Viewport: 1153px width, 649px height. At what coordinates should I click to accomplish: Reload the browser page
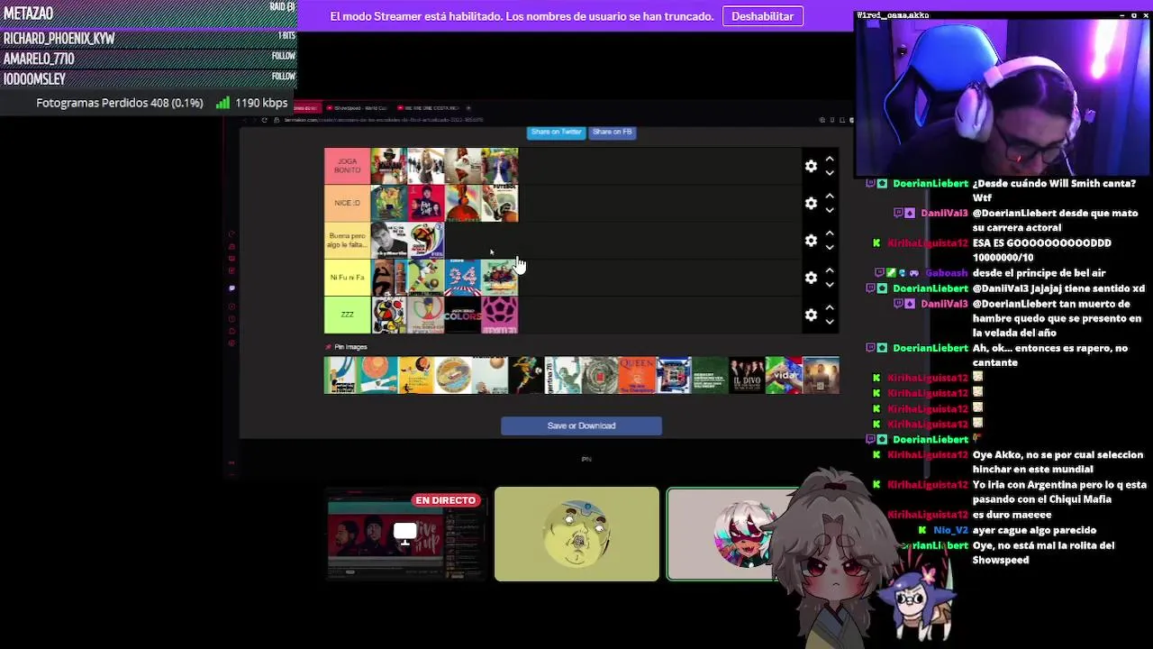click(264, 120)
